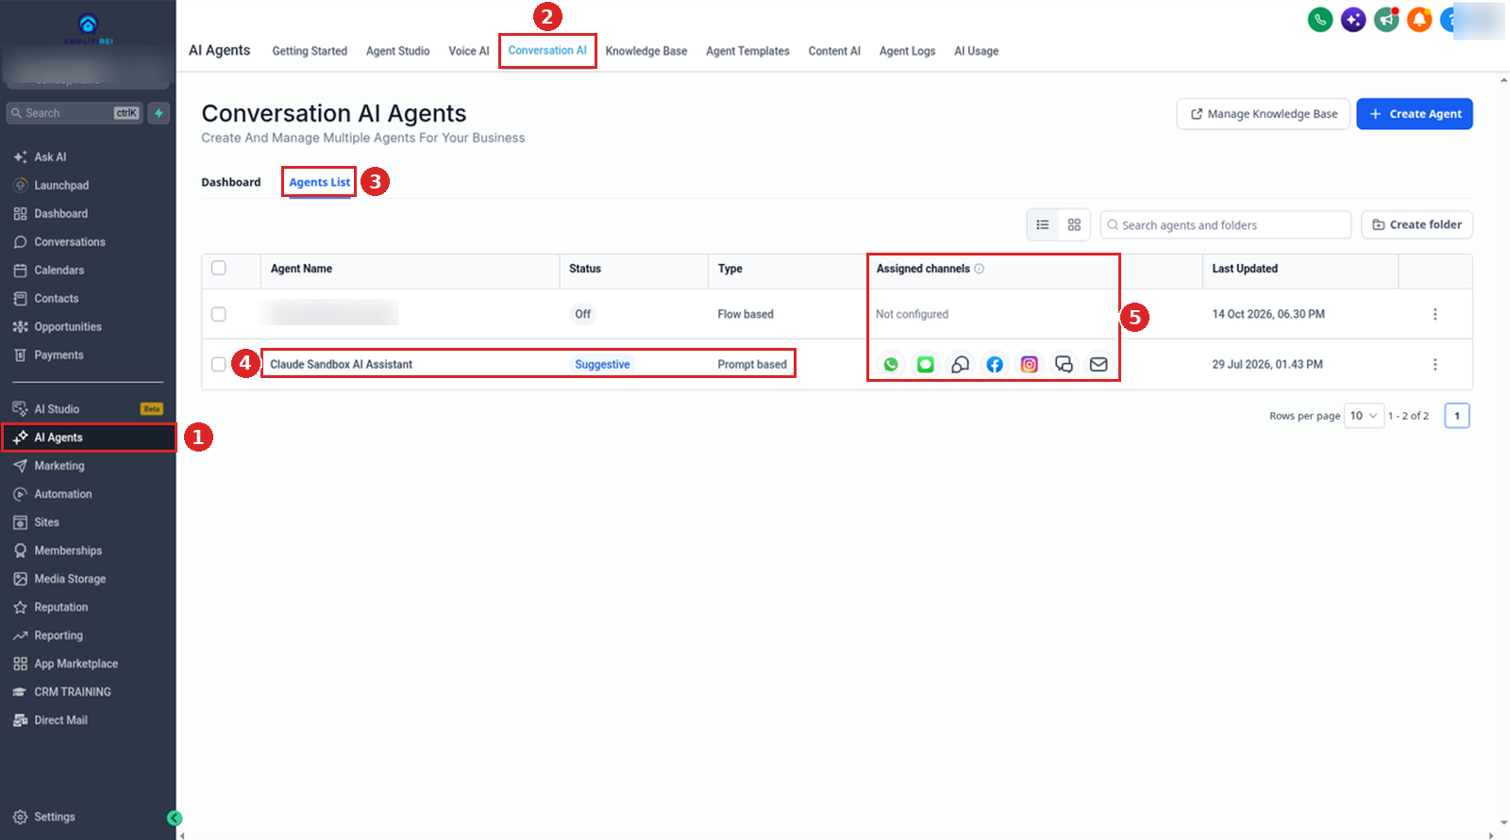
Task: Check the Flow based agent row checkbox
Action: click(x=219, y=314)
